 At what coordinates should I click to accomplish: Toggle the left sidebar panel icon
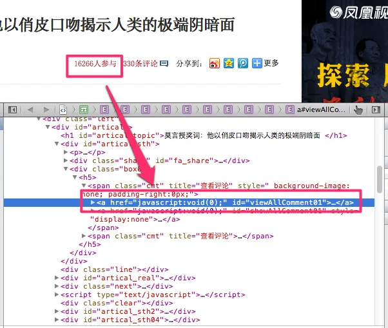[13, 110]
